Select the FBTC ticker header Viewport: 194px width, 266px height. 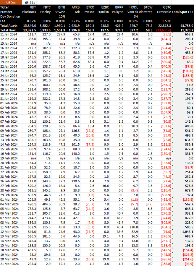tap(47, 7)
